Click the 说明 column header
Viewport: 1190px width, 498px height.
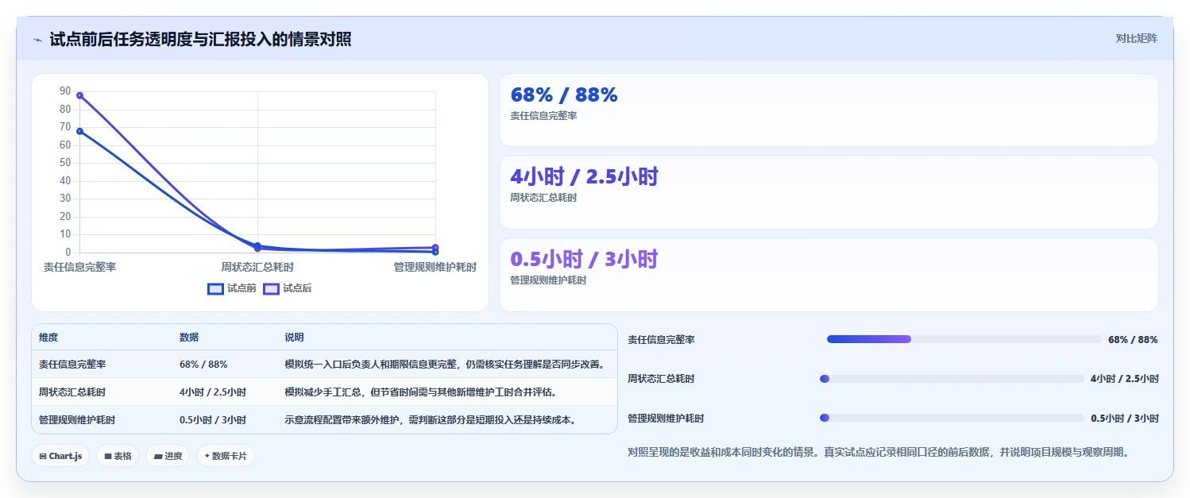(x=294, y=338)
